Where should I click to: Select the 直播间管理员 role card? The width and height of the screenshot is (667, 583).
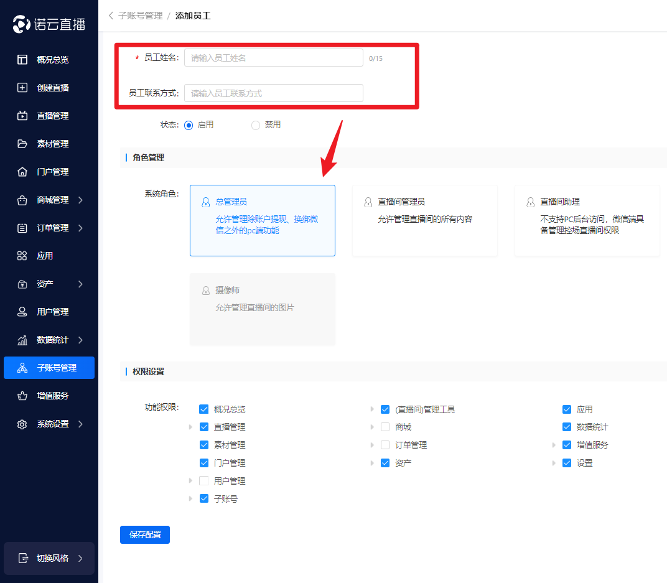point(424,220)
